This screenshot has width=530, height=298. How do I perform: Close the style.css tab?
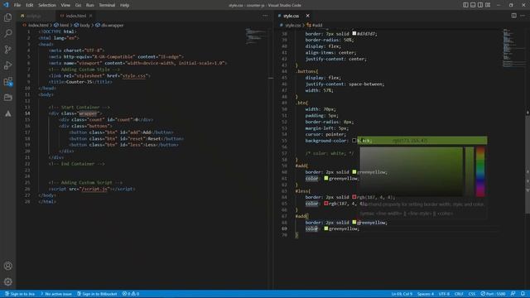point(307,16)
